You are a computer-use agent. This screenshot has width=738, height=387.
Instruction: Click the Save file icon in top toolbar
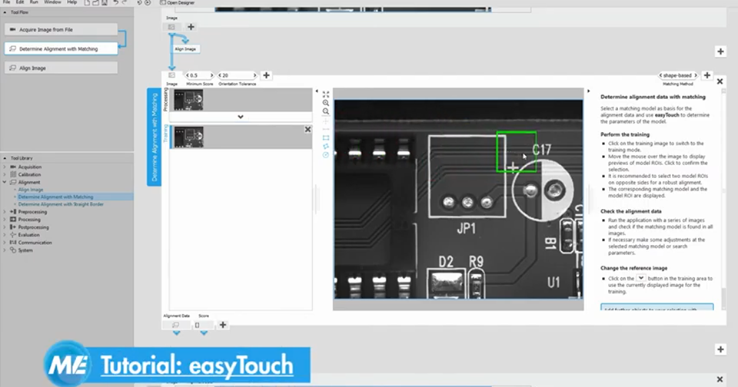105,2
